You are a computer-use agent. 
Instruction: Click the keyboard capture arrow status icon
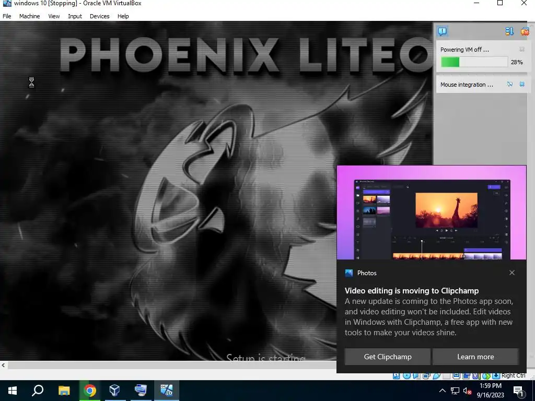click(496, 376)
